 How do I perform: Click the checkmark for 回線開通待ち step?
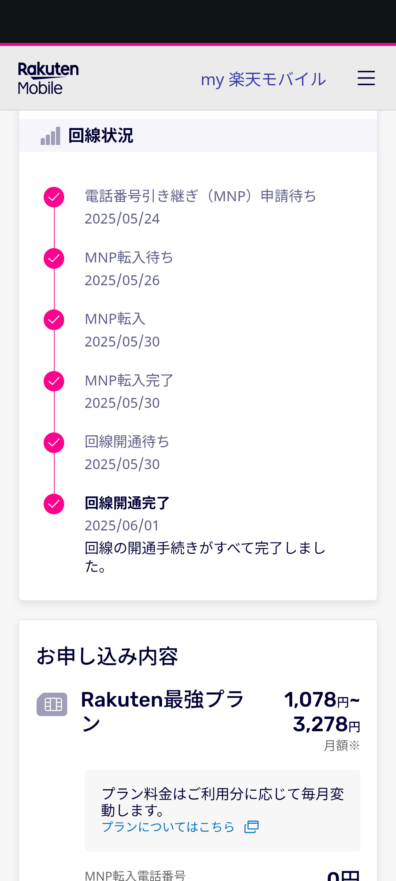click(54, 443)
